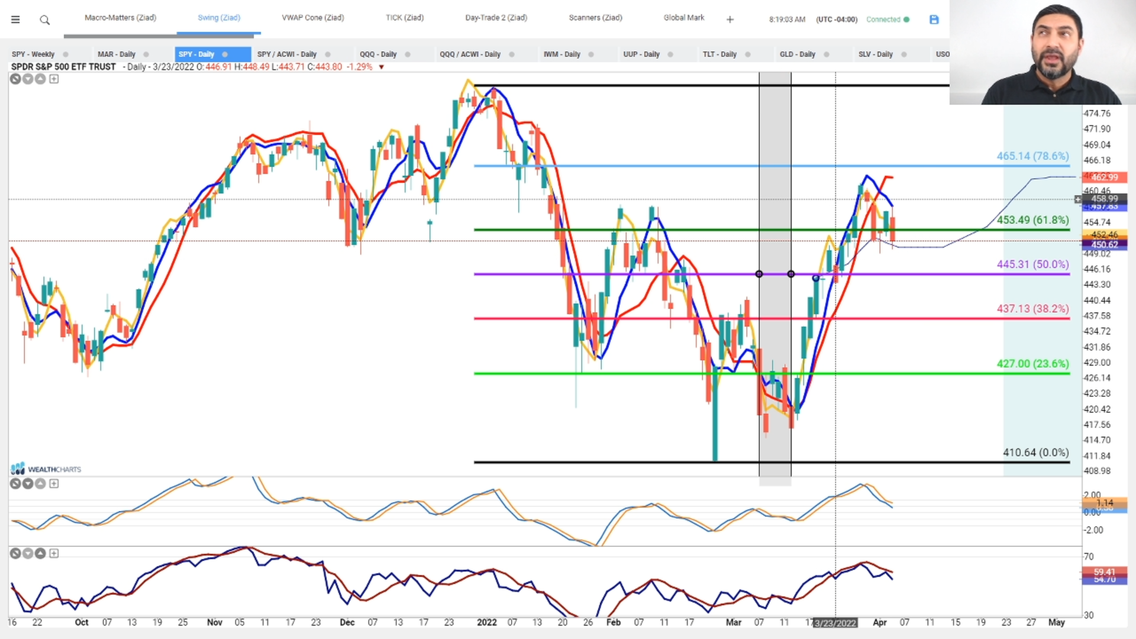
Task: Click the dot on SPY - Weekly tab
Action: (x=66, y=54)
